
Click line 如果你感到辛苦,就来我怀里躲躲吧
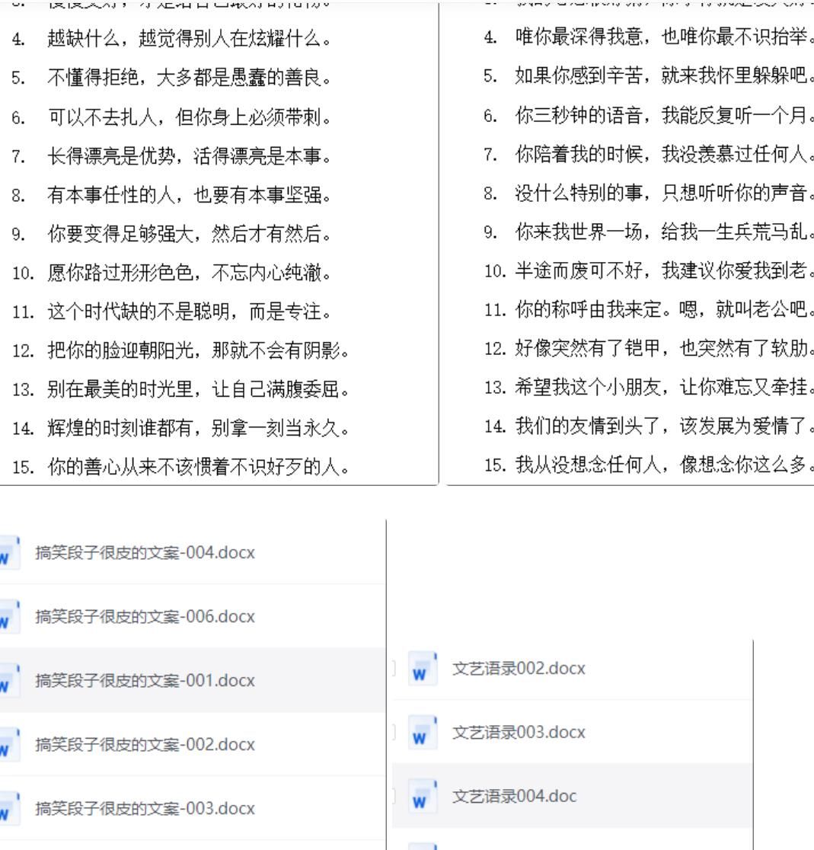(x=665, y=76)
